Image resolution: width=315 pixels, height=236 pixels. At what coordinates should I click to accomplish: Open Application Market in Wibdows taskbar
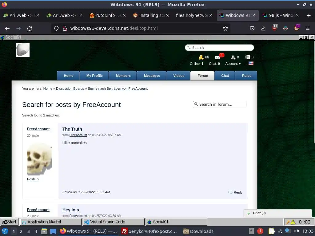click(51, 222)
